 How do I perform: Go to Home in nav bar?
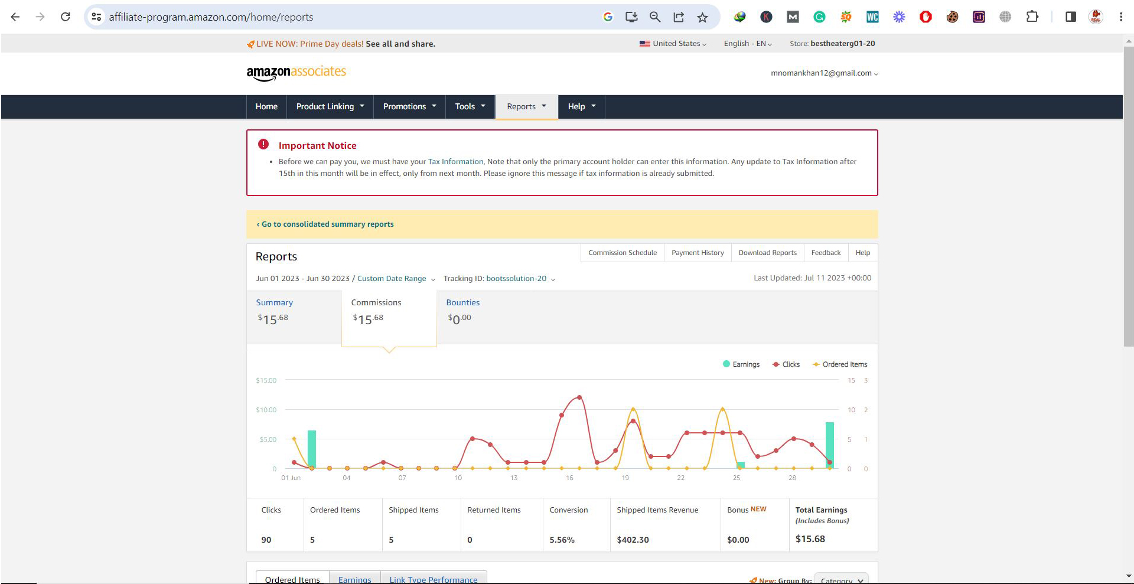266,107
